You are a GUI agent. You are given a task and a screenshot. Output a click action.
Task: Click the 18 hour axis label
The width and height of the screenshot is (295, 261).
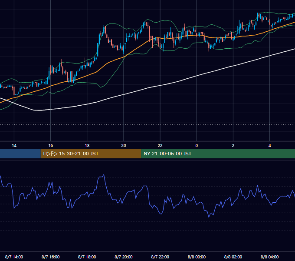point(87,146)
